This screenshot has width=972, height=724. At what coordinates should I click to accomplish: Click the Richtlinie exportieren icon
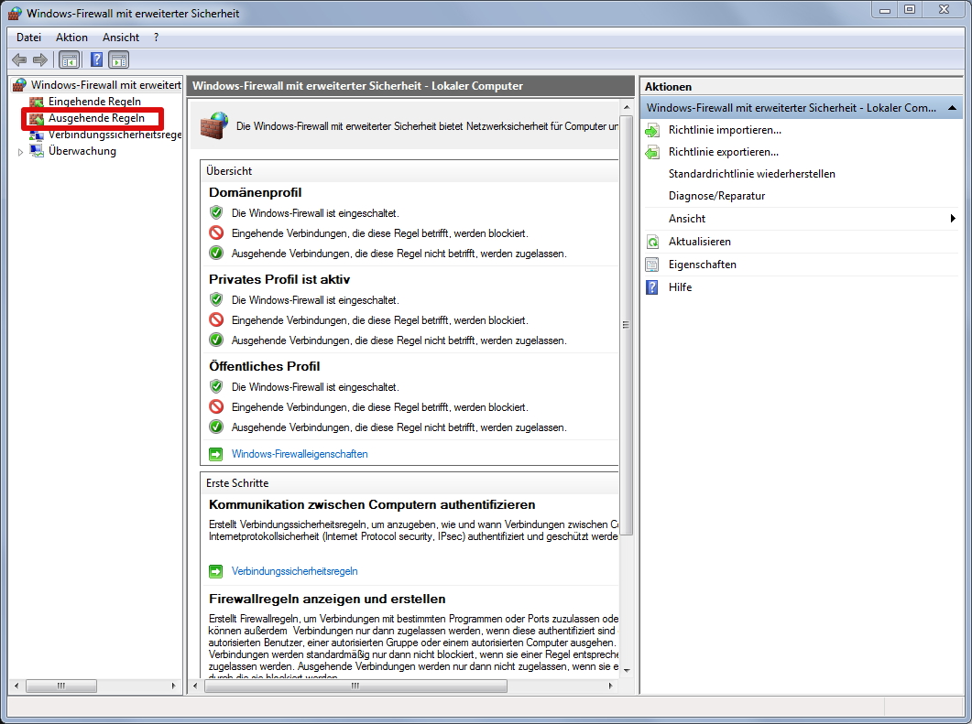pyautogui.click(x=652, y=152)
